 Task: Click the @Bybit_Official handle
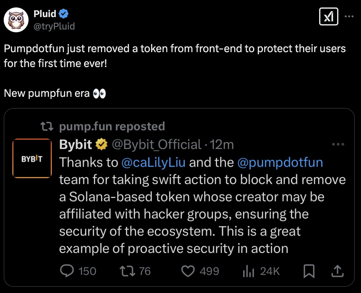155,144
